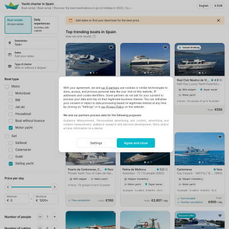The height and width of the screenshot is (229, 229).
Task: Click Super owner tag on Real Club listing
Action: point(209,89)
